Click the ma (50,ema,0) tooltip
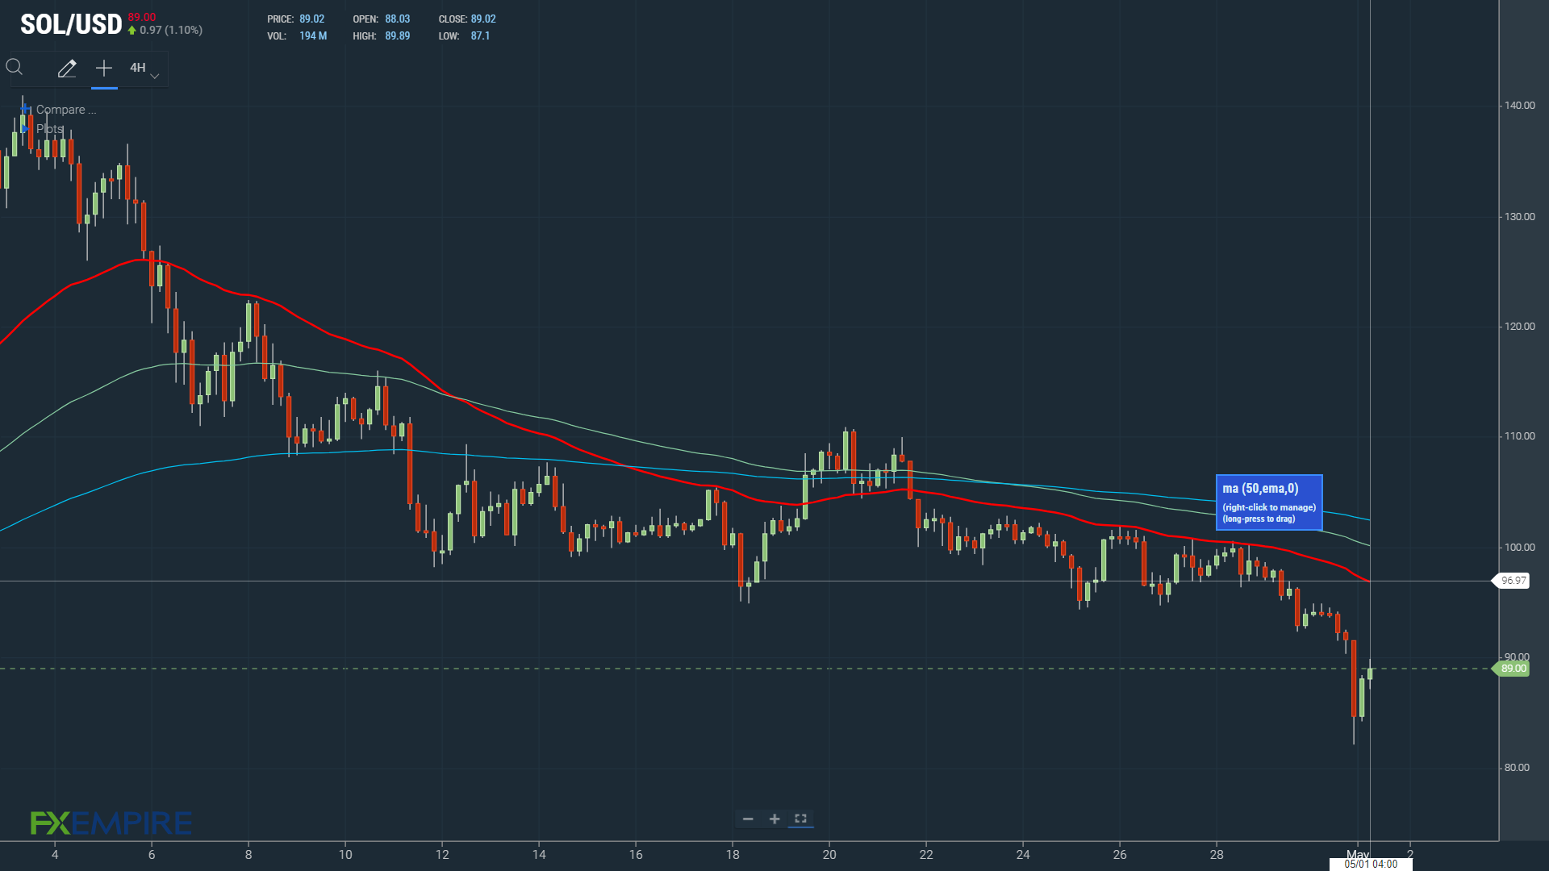The image size is (1549, 871). click(1269, 502)
